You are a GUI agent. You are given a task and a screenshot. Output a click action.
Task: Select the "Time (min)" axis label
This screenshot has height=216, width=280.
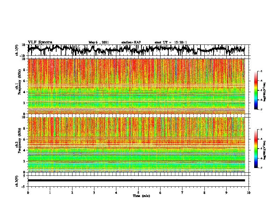pyautogui.click(x=141, y=196)
